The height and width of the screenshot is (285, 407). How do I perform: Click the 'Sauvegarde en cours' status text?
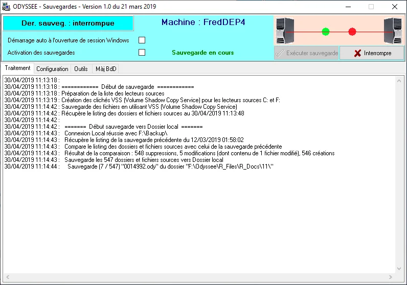click(x=202, y=53)
